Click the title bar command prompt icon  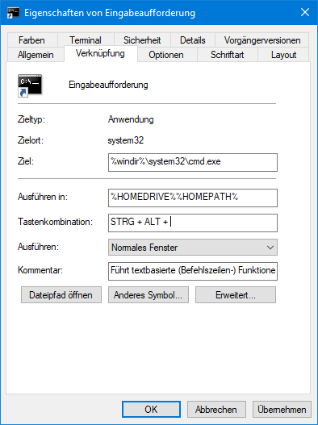[x=13, y=13]
